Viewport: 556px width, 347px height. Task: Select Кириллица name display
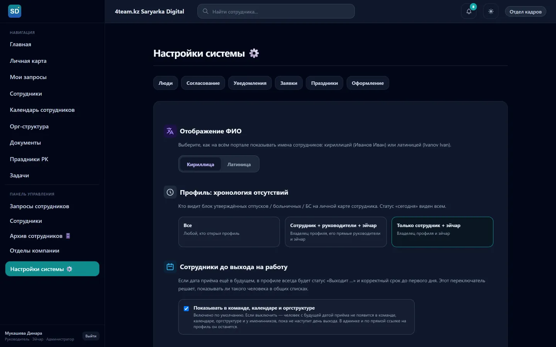coord(200,164)
